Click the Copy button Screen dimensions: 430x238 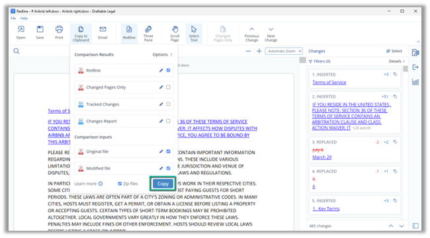[x=163, y=184]
